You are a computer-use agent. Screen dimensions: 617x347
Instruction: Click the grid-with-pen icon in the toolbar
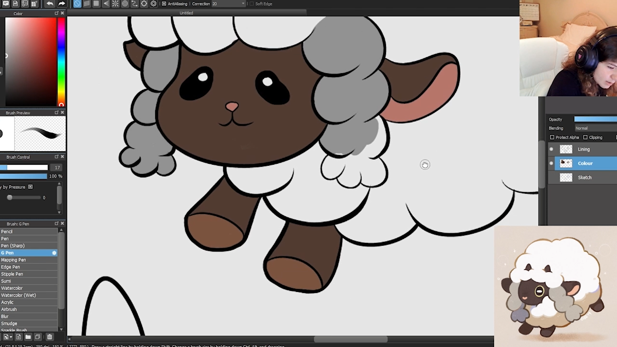34,4
